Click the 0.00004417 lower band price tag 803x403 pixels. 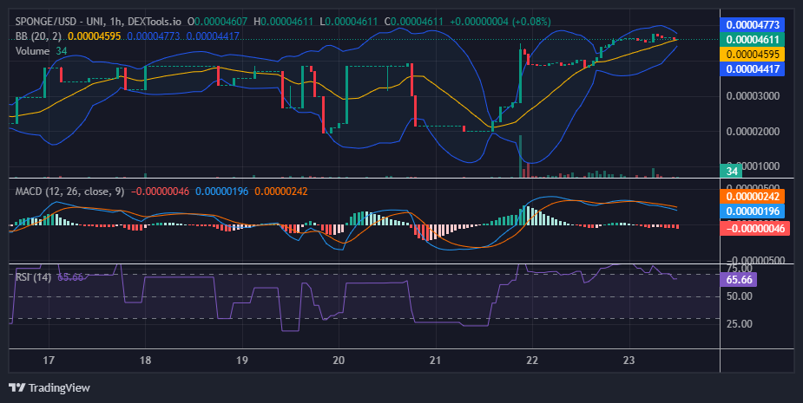(x=753, y=69)
